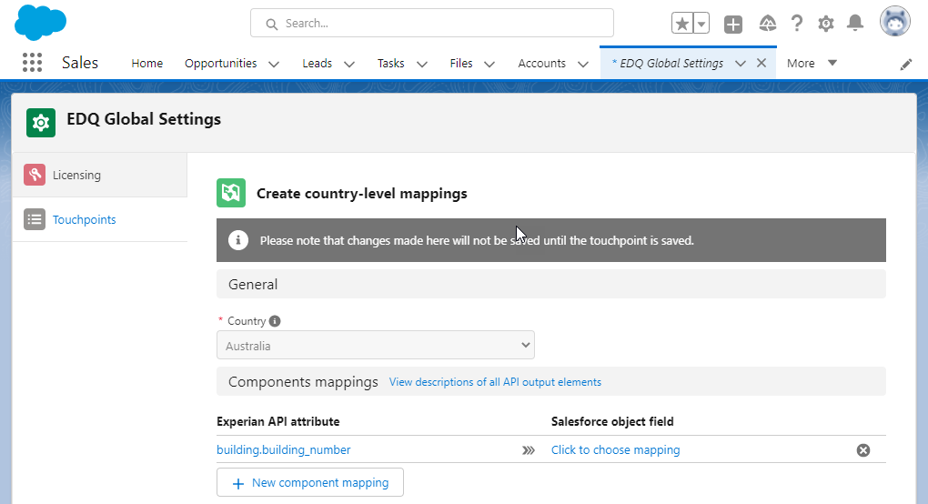Go to the Home tab

point(146,64)
